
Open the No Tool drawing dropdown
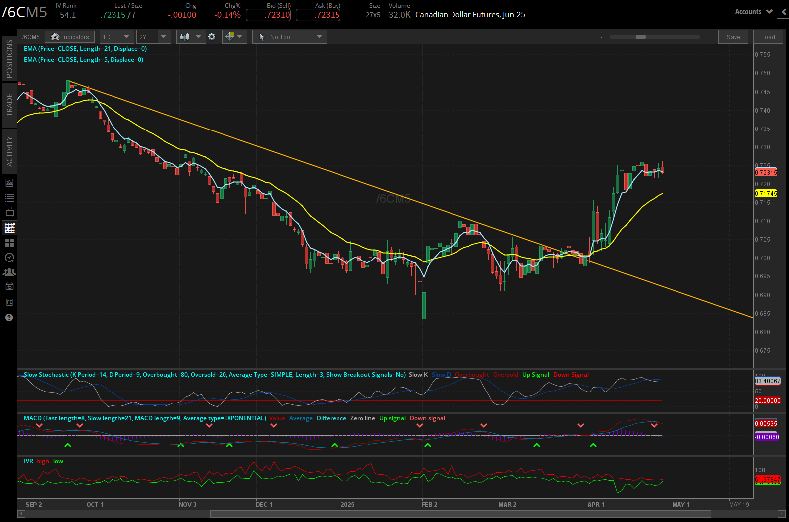point(290,37)
